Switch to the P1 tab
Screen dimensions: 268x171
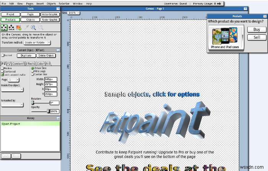tap(3, 63)
